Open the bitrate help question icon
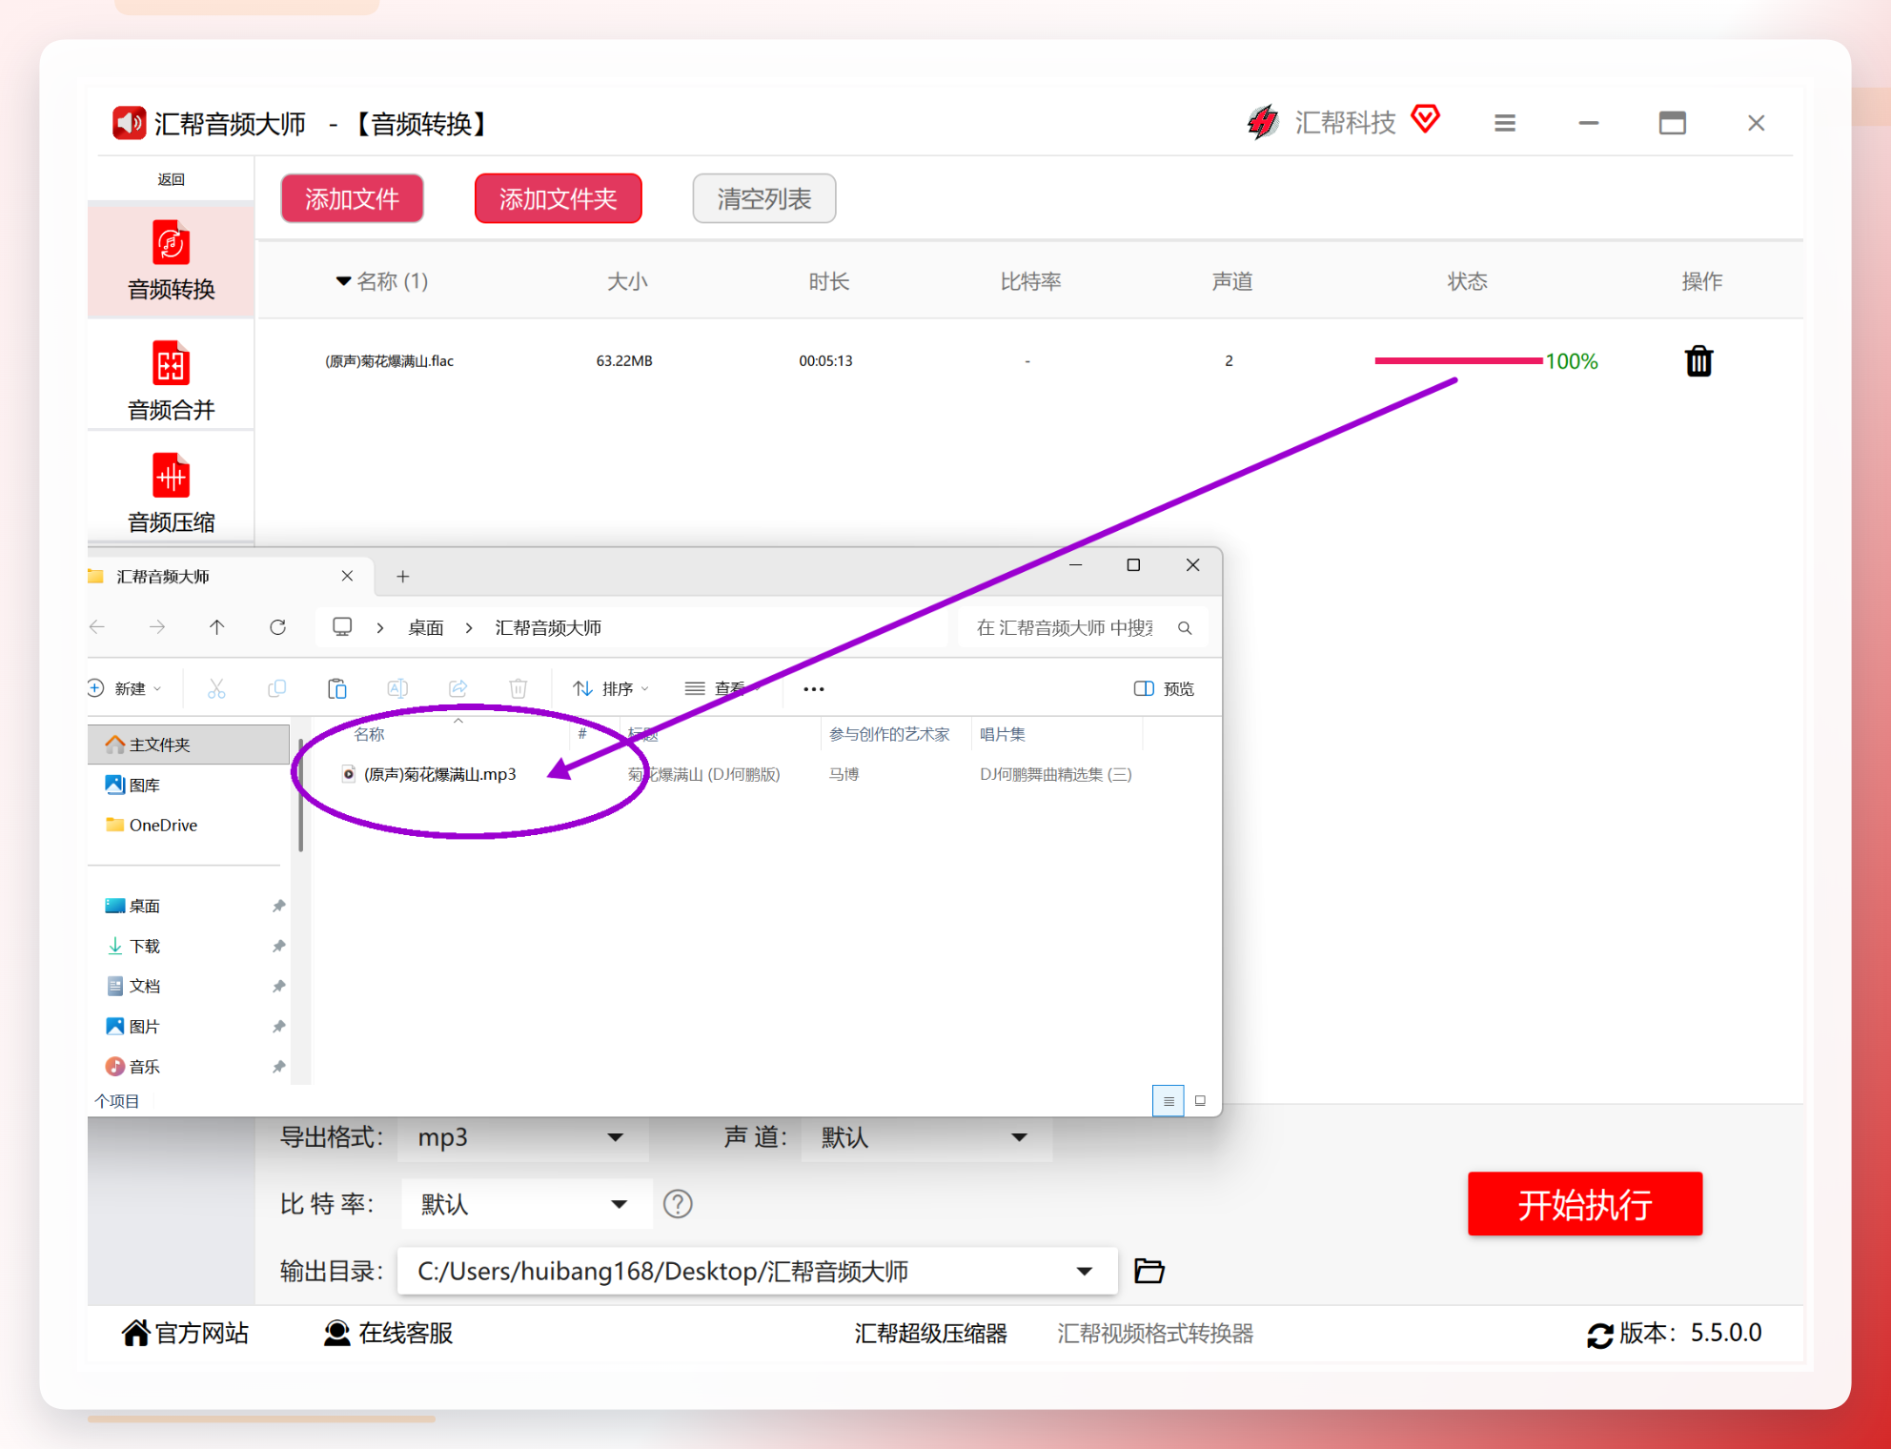1891x1449 pixels. (x=678, y=1204)
